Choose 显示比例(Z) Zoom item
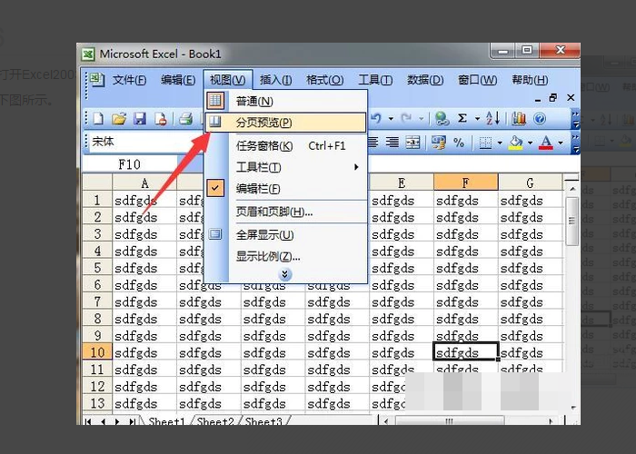 (x=285, y=256)
